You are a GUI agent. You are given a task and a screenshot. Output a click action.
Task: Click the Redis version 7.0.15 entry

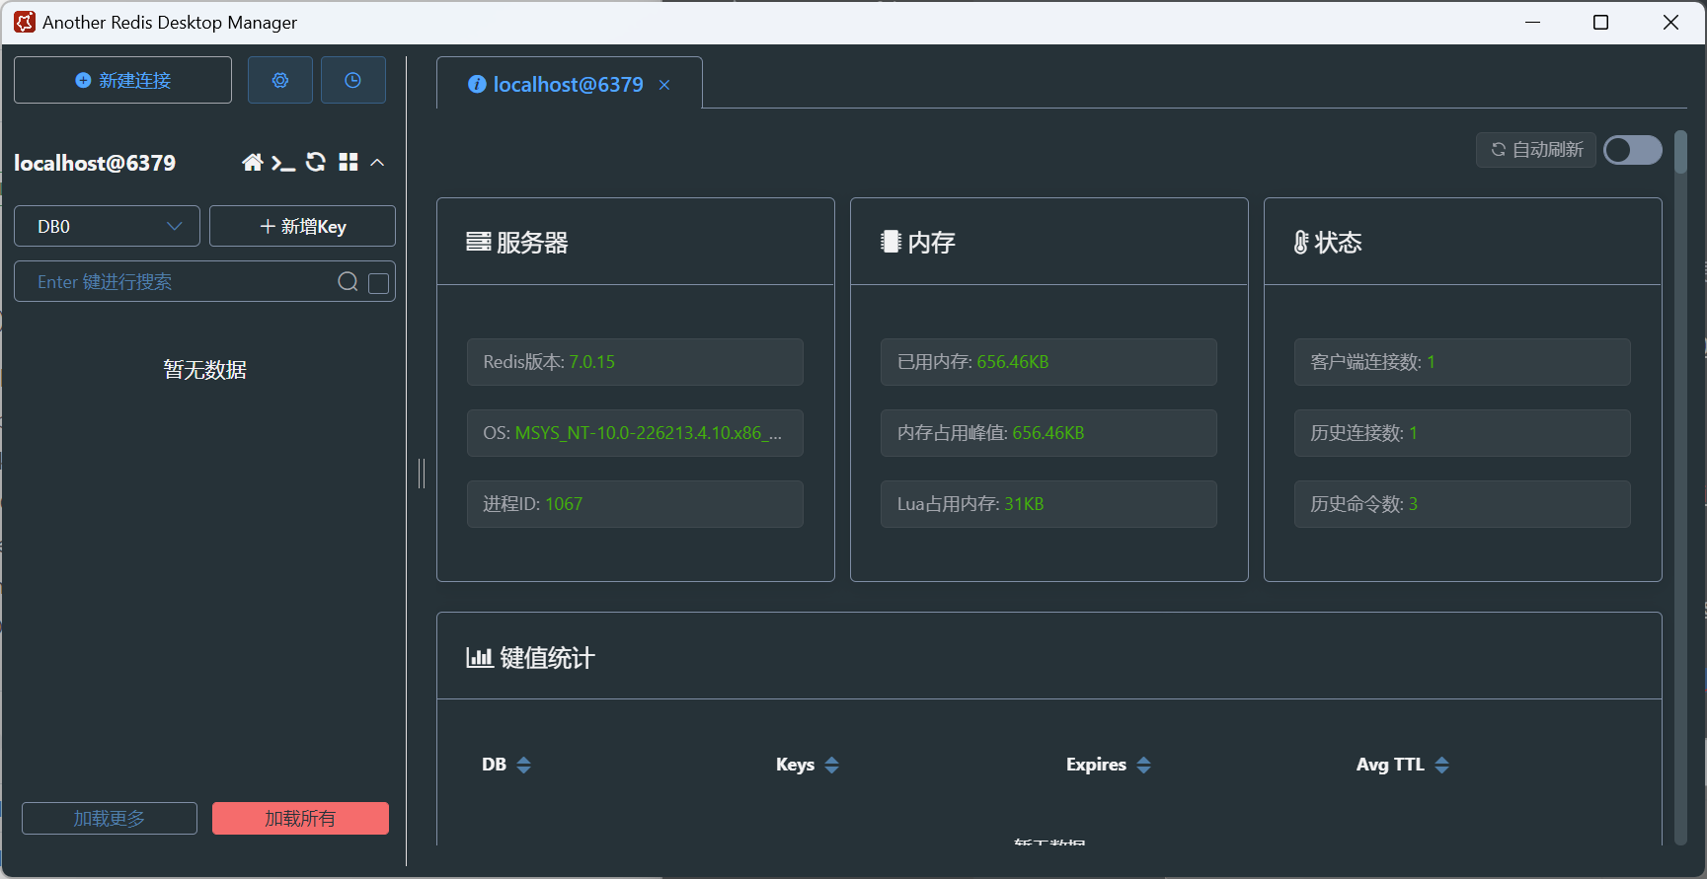pos(635,362)
